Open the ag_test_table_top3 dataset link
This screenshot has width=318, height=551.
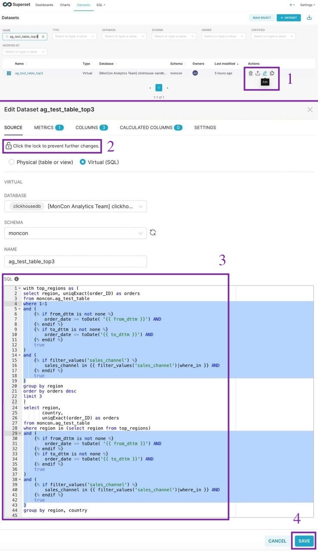tap(29, 73)
